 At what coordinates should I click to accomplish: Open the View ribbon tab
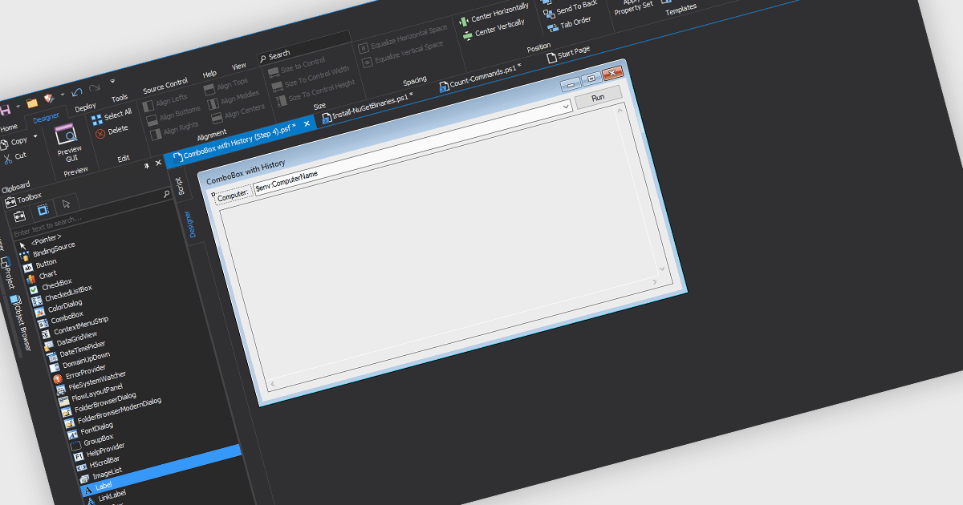(239, 66)
